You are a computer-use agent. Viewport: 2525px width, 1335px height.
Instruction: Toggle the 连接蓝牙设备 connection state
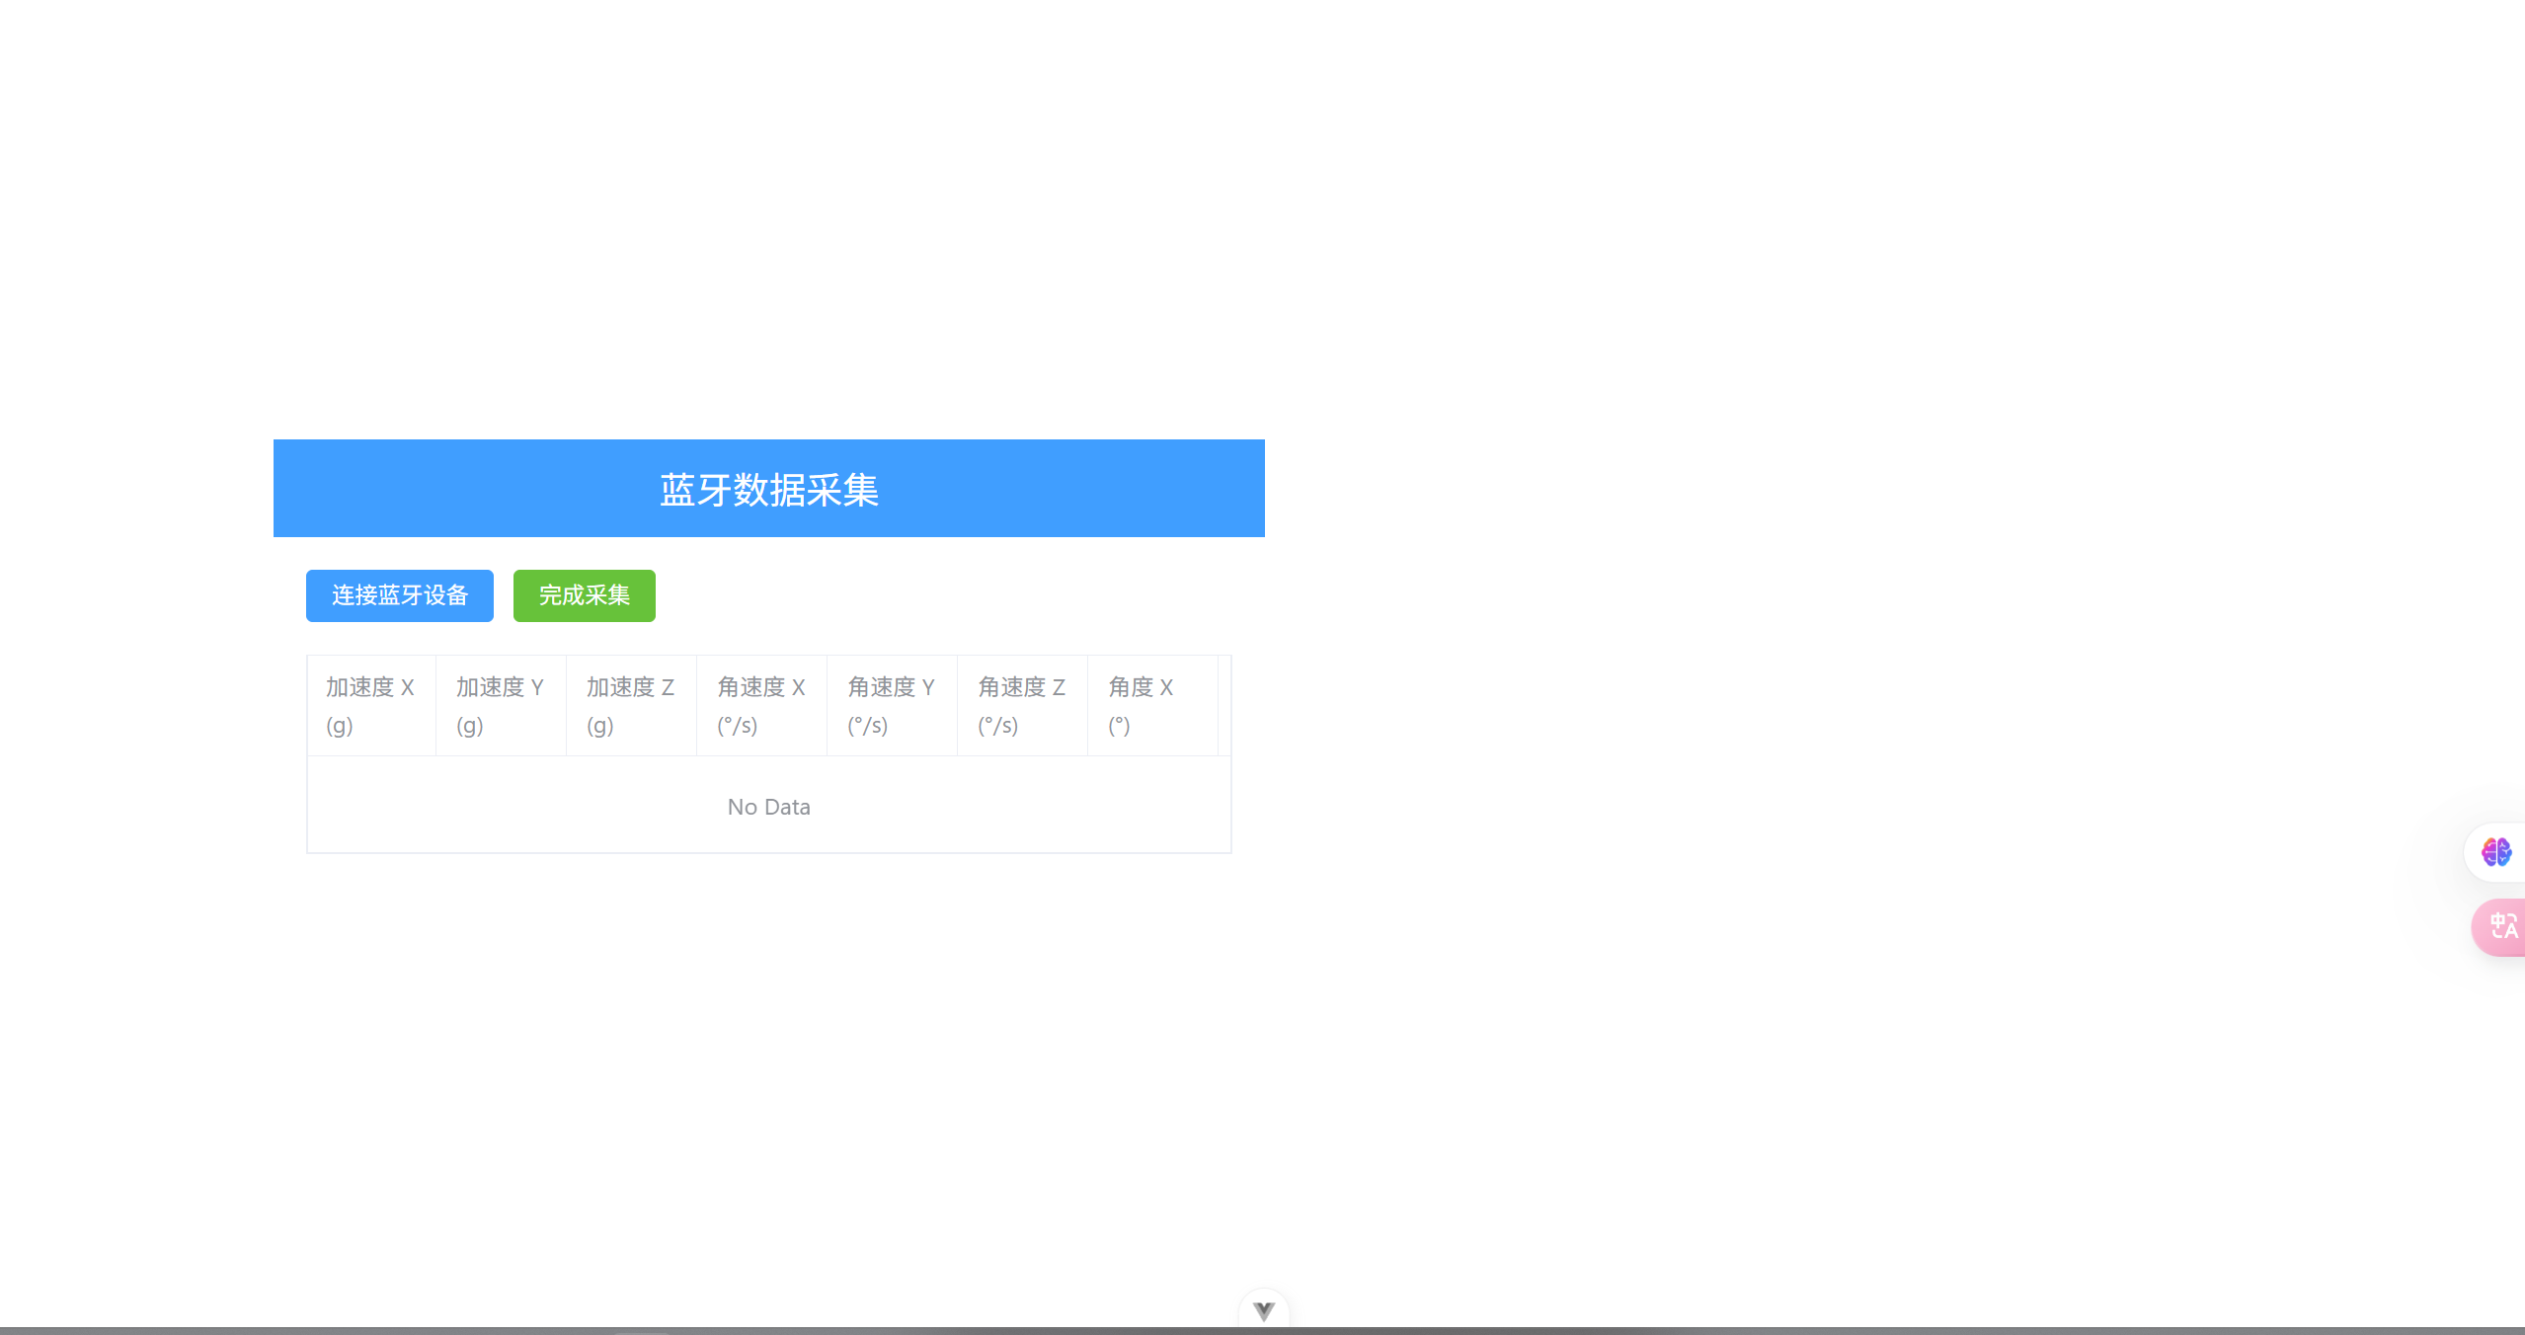tap(399, 595)
